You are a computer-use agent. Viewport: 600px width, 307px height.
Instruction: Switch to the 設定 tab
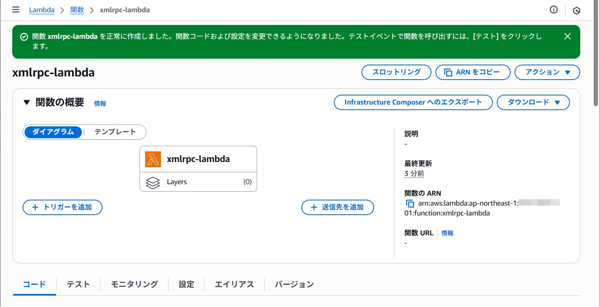(x=186, y=284)
